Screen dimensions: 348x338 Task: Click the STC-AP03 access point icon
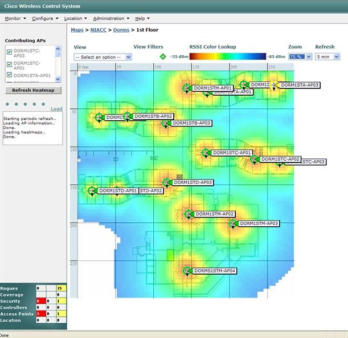(x=280, y=164)
